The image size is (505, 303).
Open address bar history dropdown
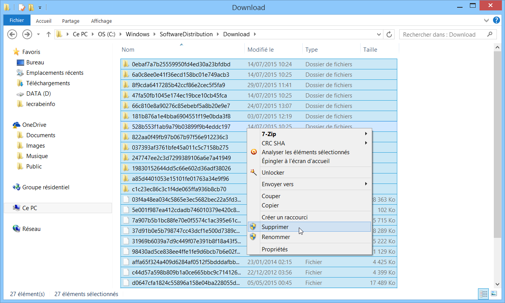tap(380, 34)
